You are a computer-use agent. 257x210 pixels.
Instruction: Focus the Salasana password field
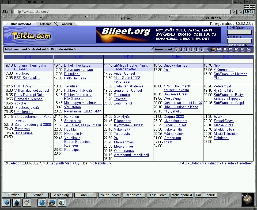pyautogui.click(x=239, y=41)
